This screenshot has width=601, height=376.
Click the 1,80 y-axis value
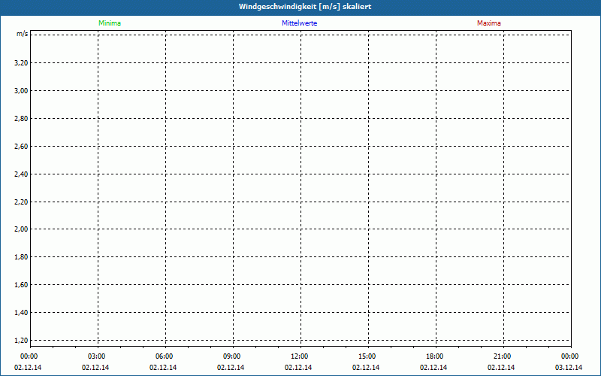point(21,257)
